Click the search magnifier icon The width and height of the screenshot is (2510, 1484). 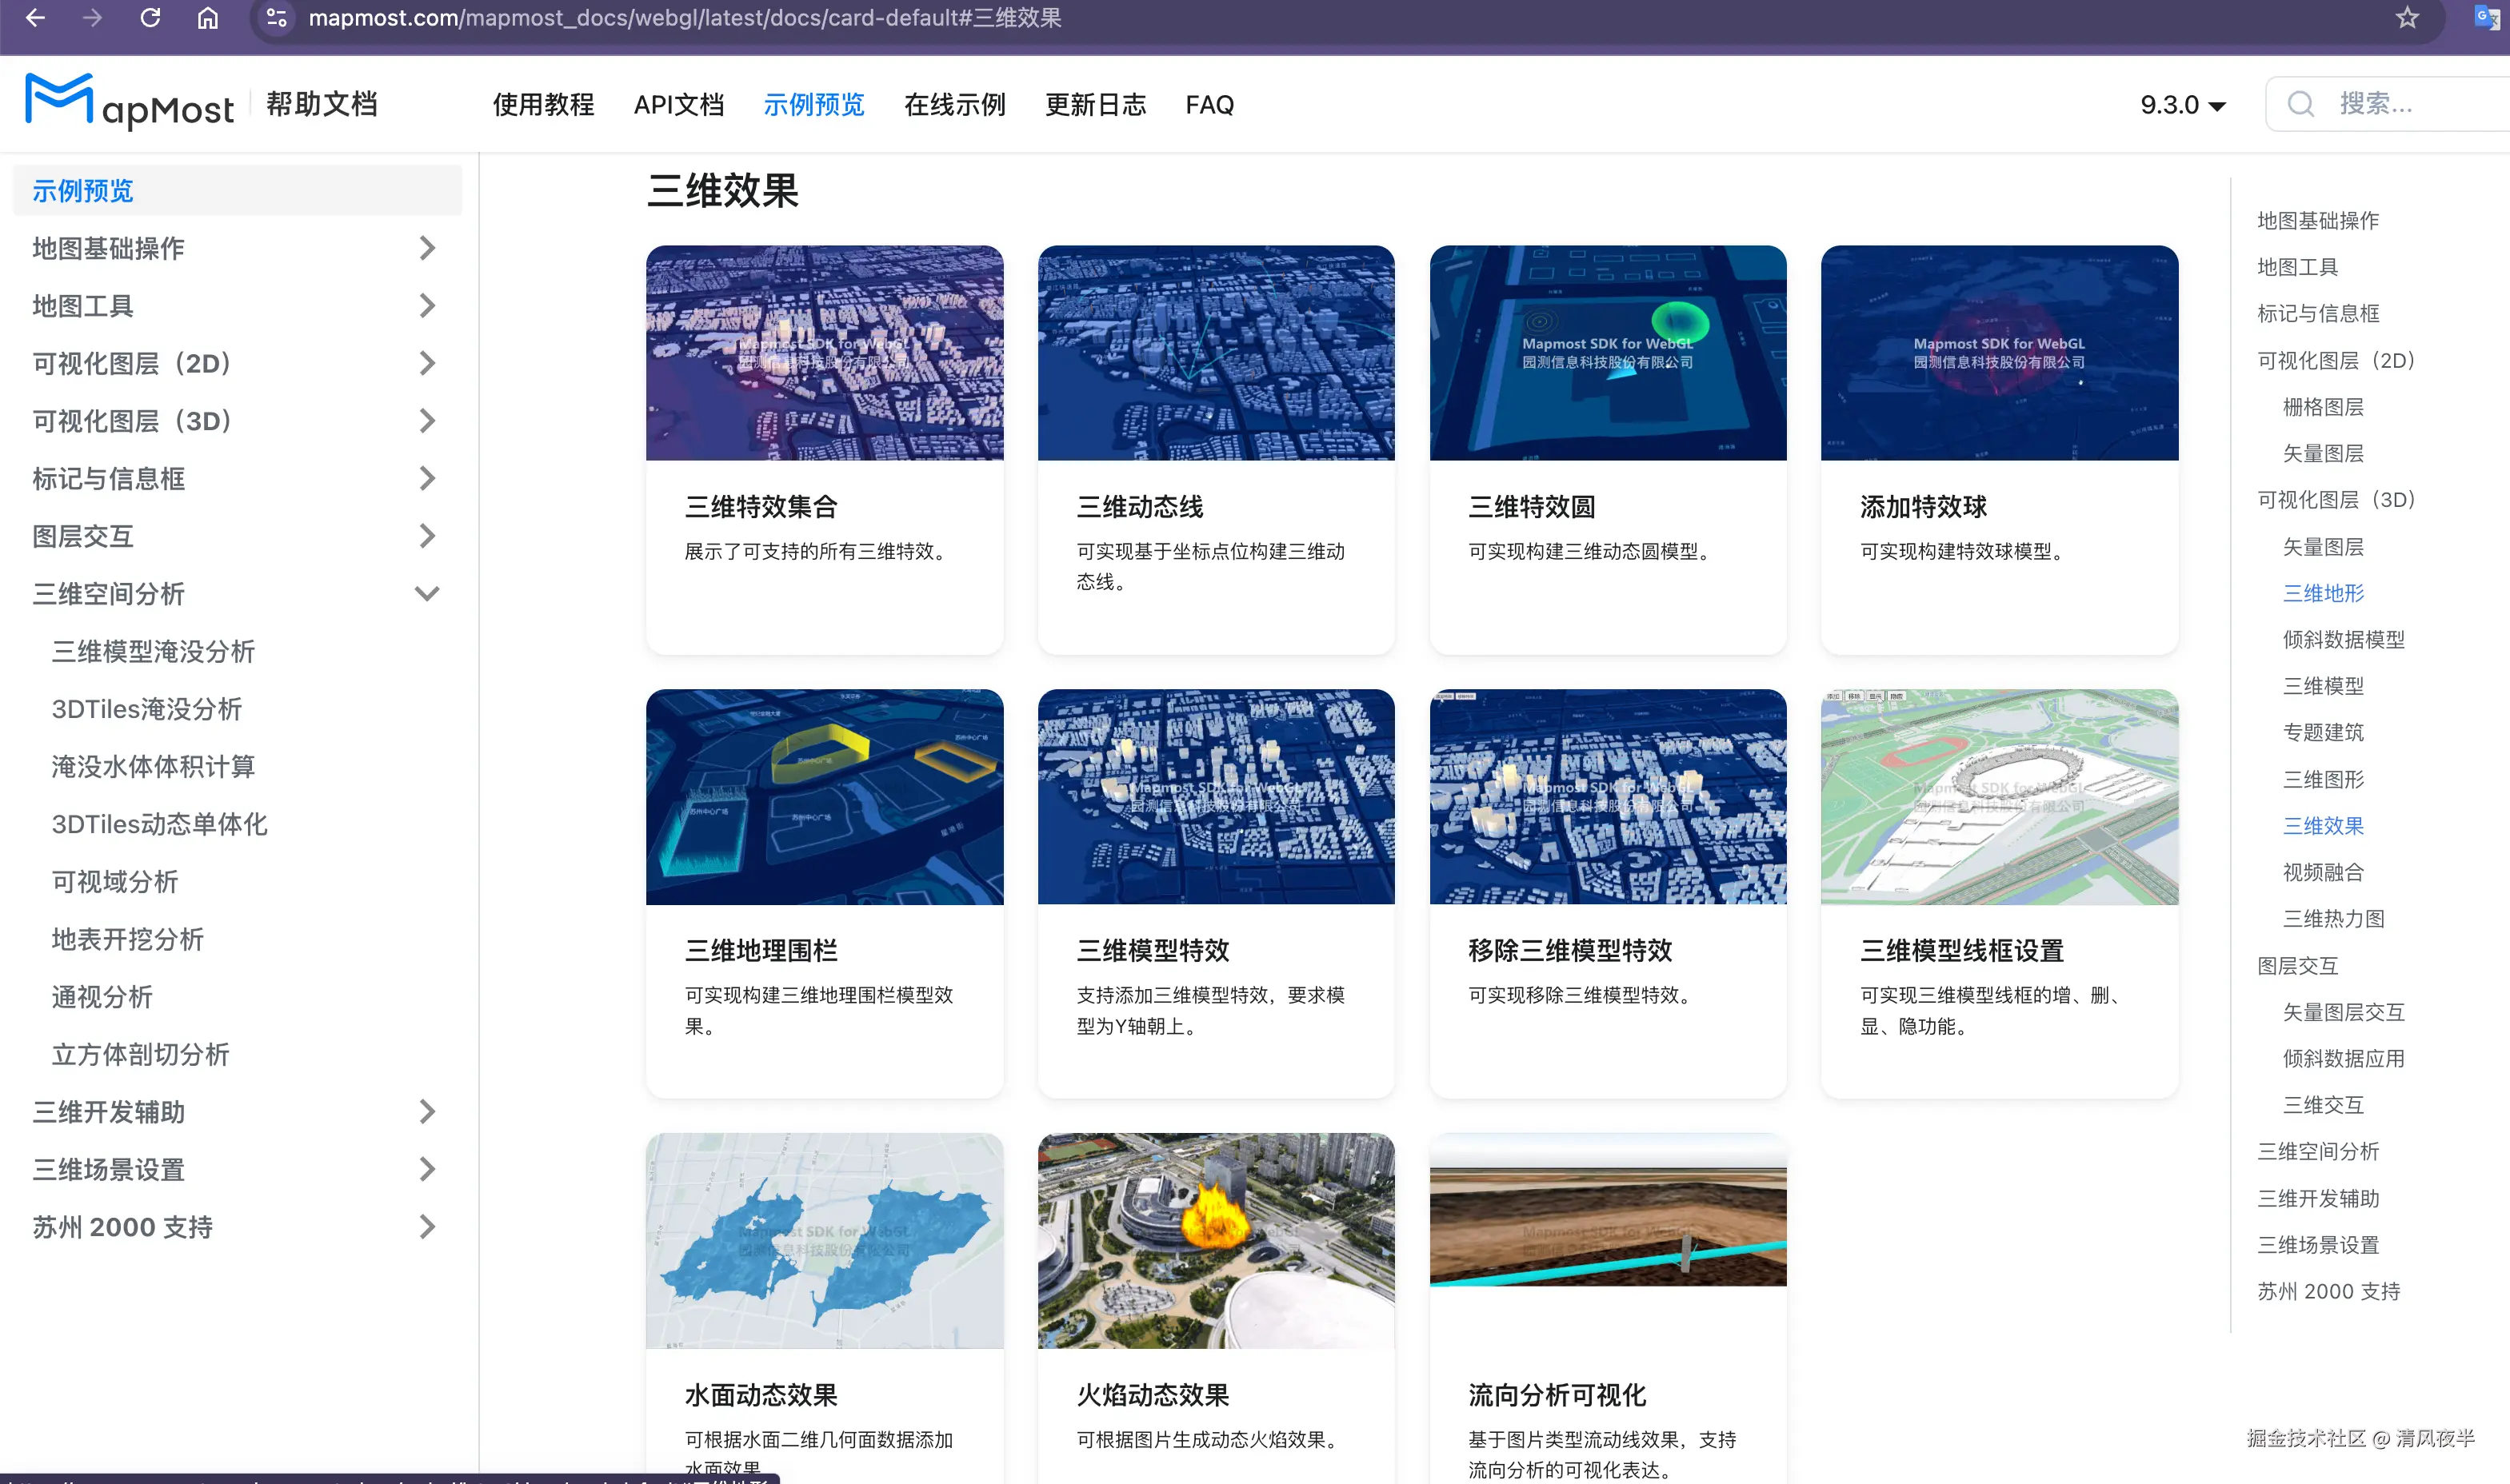tap(2300, 104)
